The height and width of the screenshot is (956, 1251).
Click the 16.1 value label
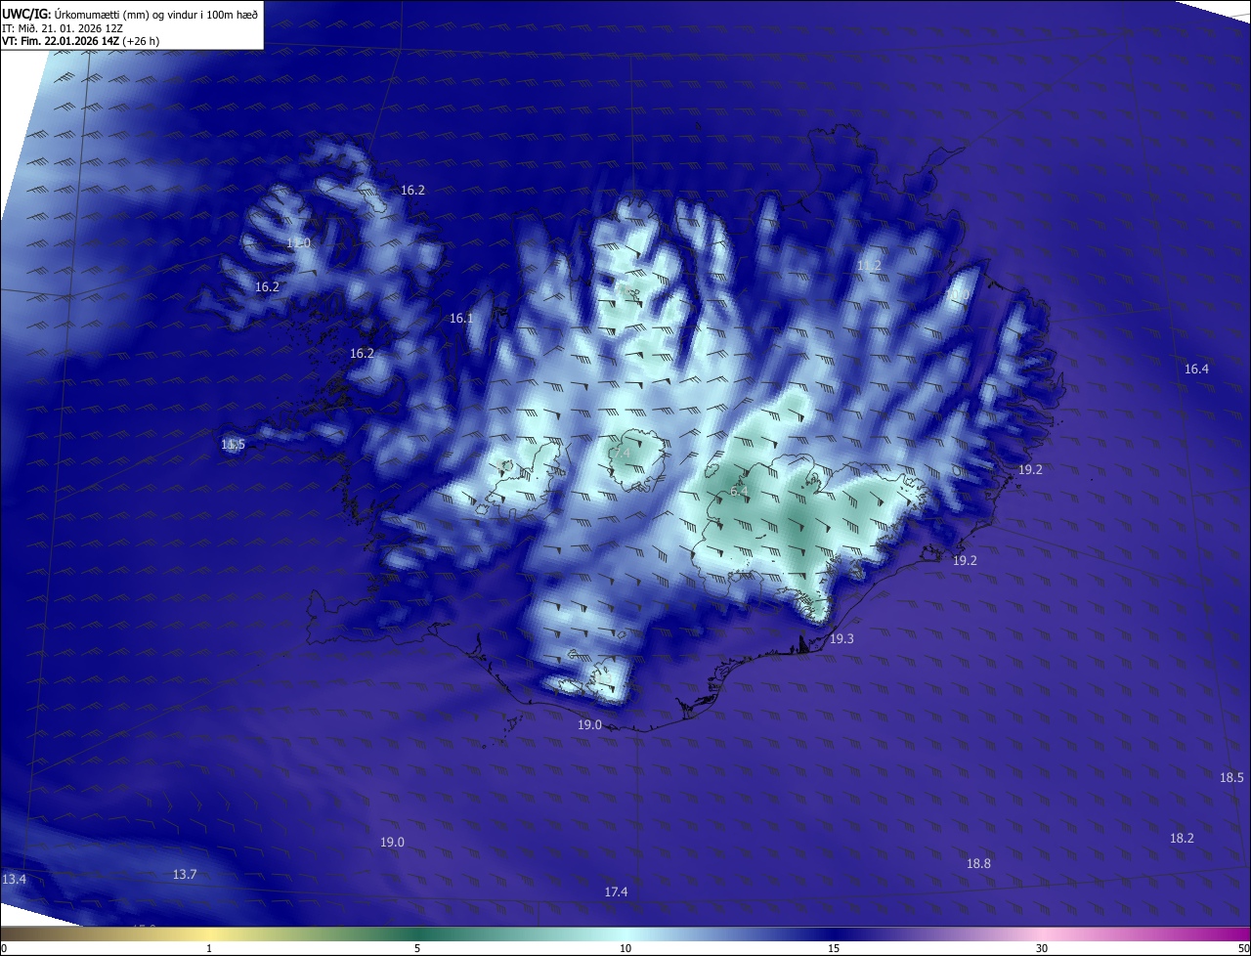[x=461, y=319]
